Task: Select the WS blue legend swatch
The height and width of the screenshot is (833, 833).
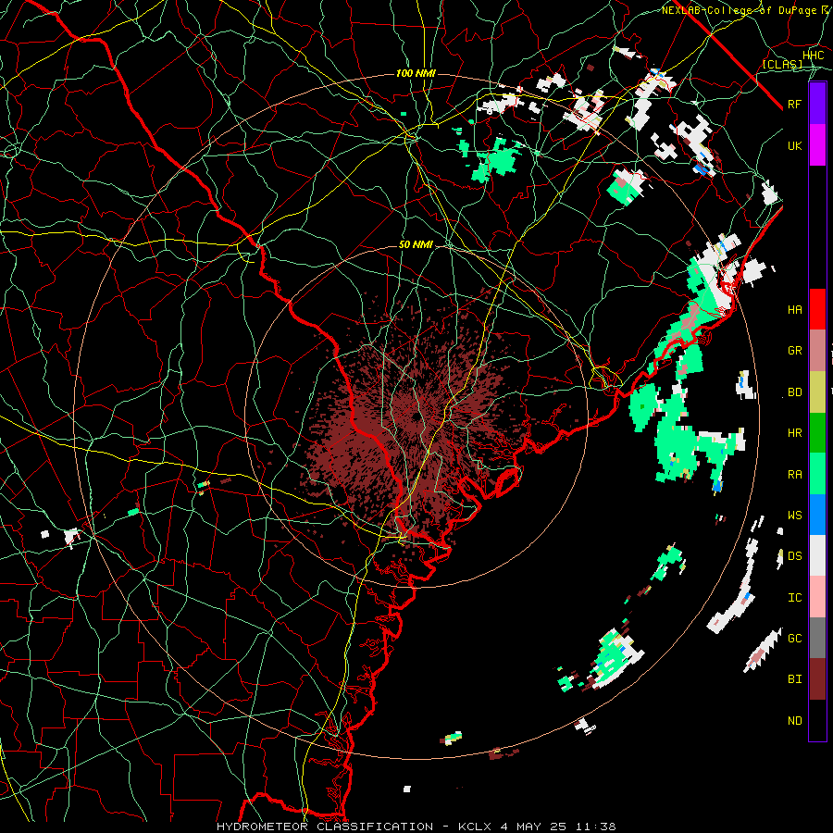Action: point(817,515)
